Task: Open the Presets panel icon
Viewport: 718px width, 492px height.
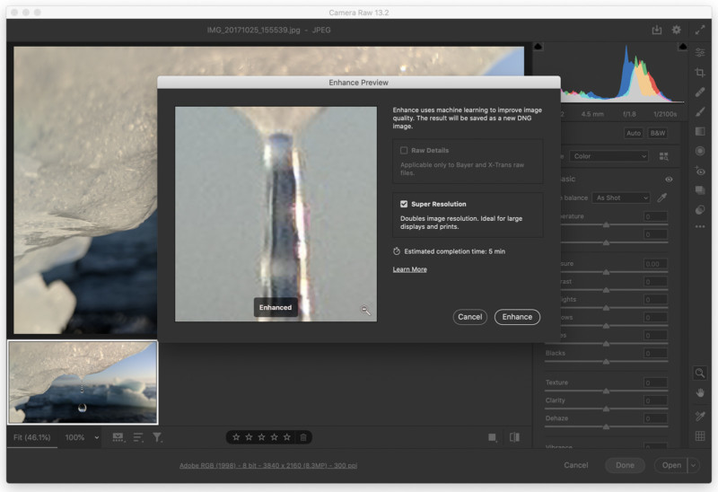Action: pos(700,210)
